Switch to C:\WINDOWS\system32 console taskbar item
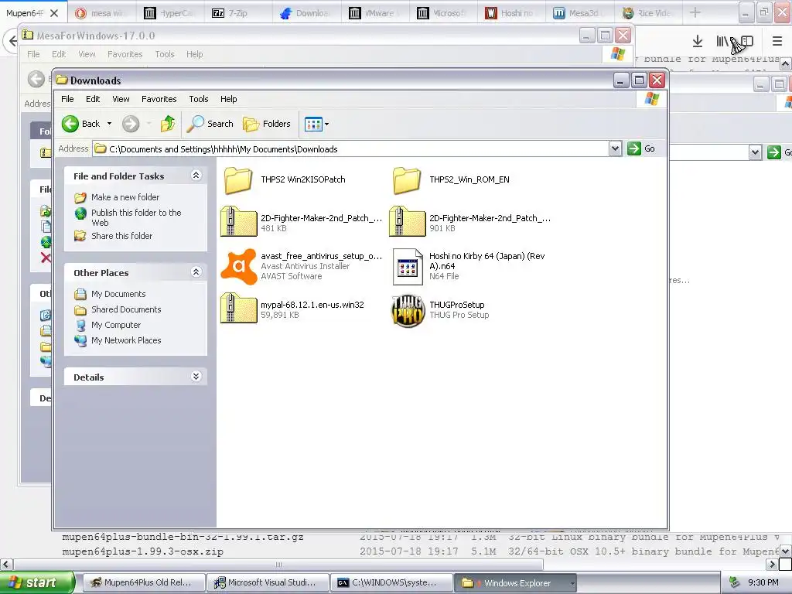Viewport: 792px width, 594px height. click(391, 582)
